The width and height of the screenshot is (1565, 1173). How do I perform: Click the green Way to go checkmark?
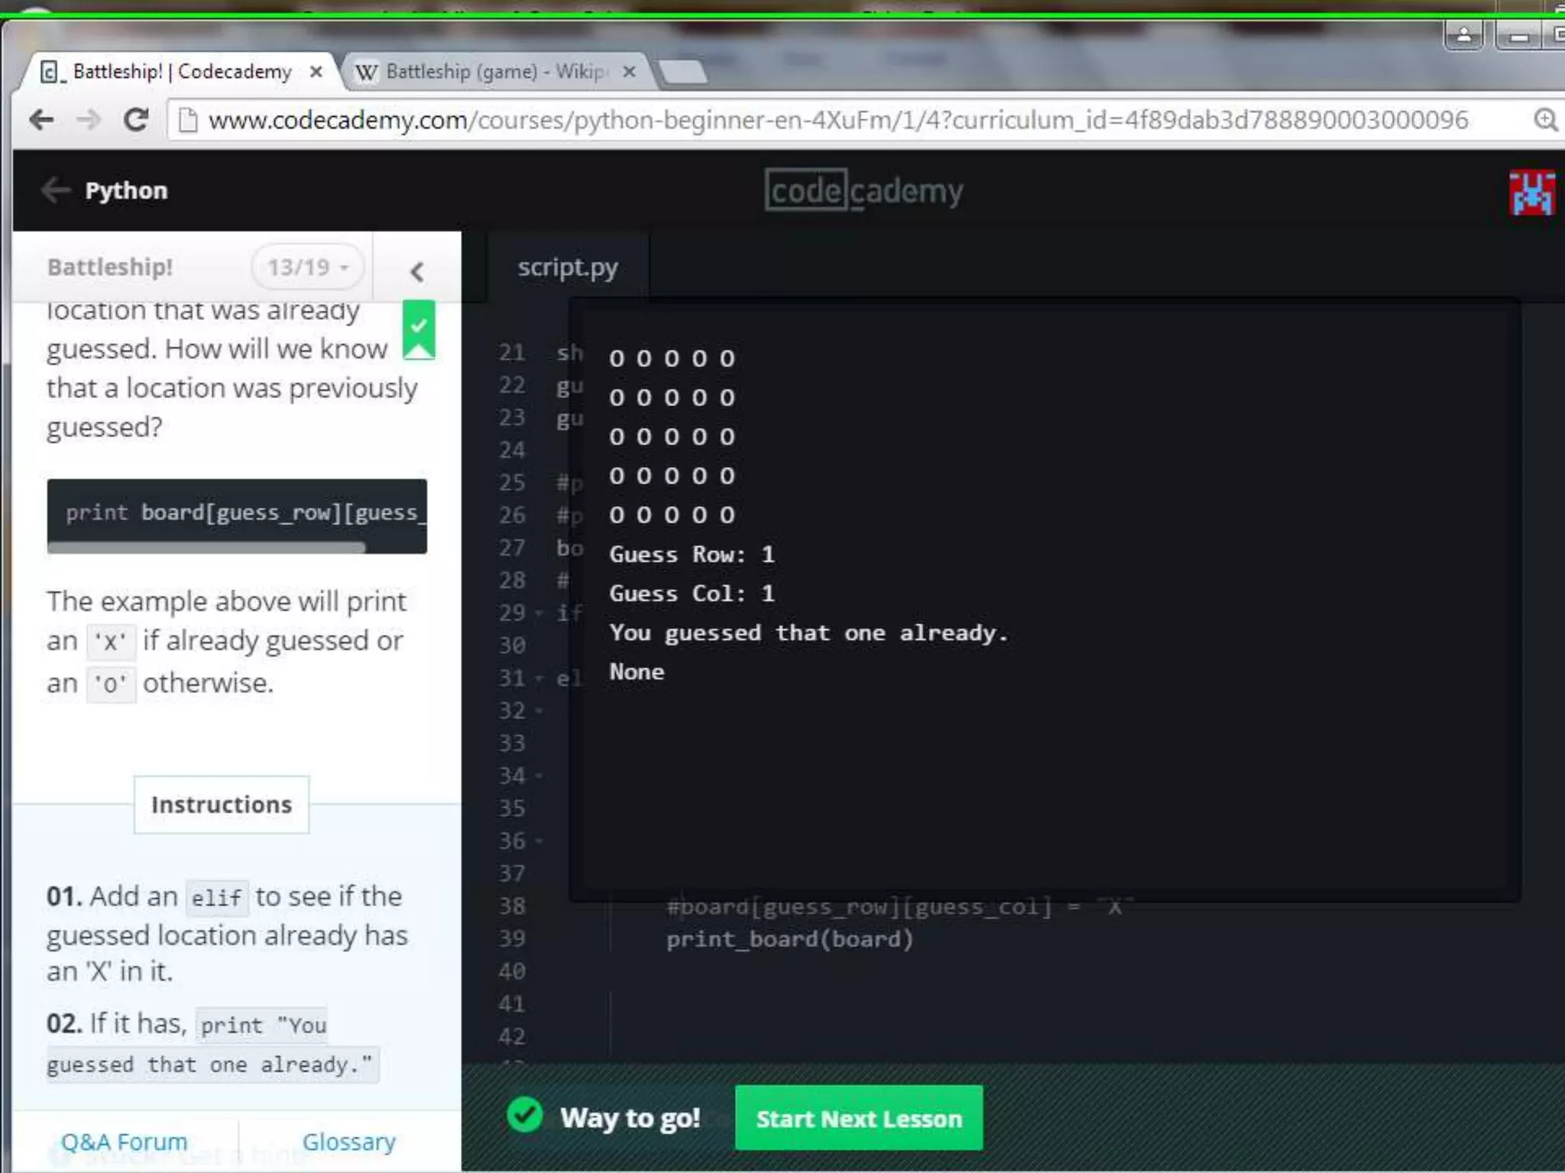tap(525, 1116)
